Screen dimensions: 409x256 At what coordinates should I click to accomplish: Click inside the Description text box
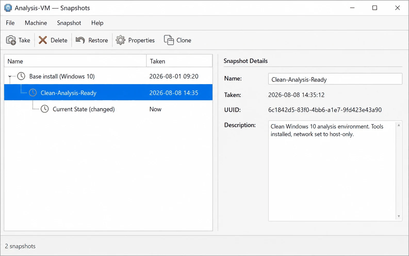(x=332, y=171)
